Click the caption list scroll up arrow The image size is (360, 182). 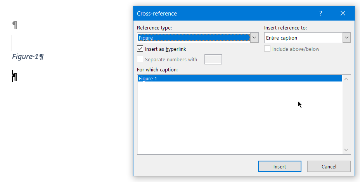[x=346, y=79]
